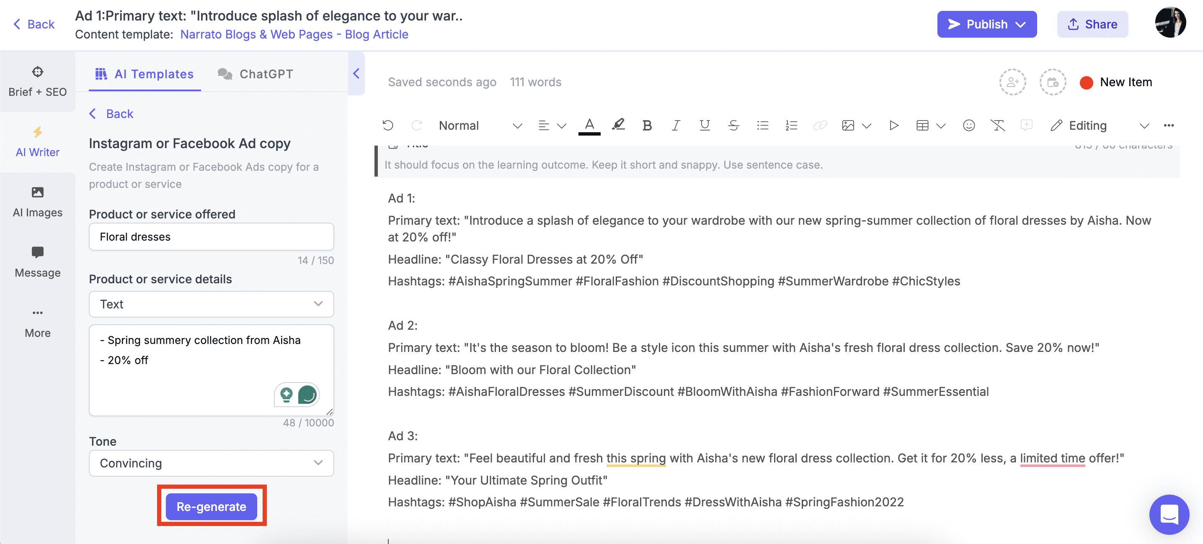Toggle Bold formatting on text
This screenshot has width=1203, height=544.
[x=646, y=124]
